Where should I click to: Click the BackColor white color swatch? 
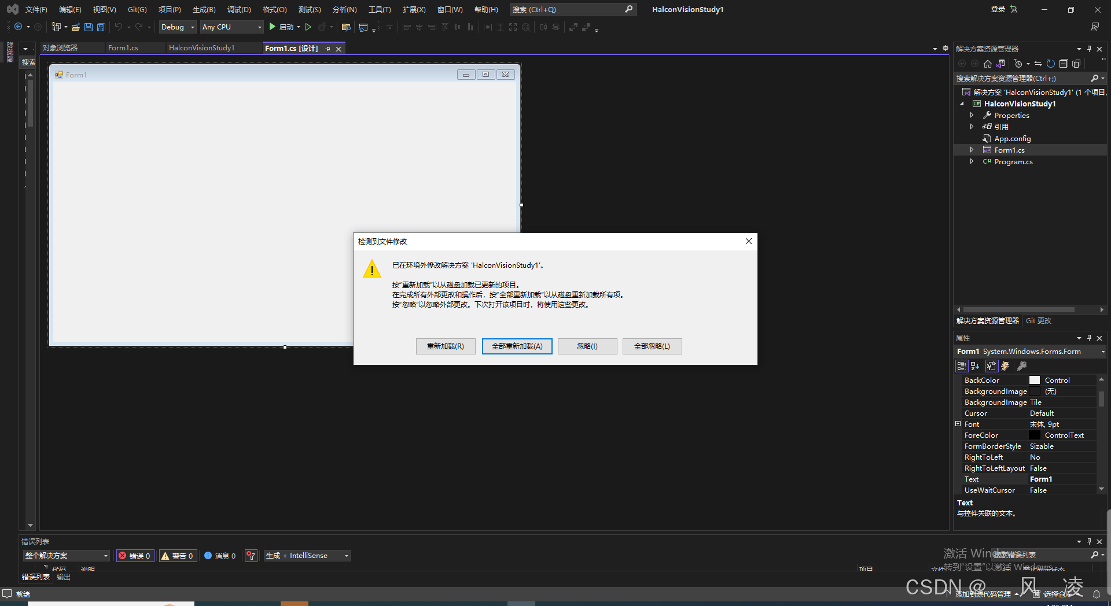[x=1035, y=380]
